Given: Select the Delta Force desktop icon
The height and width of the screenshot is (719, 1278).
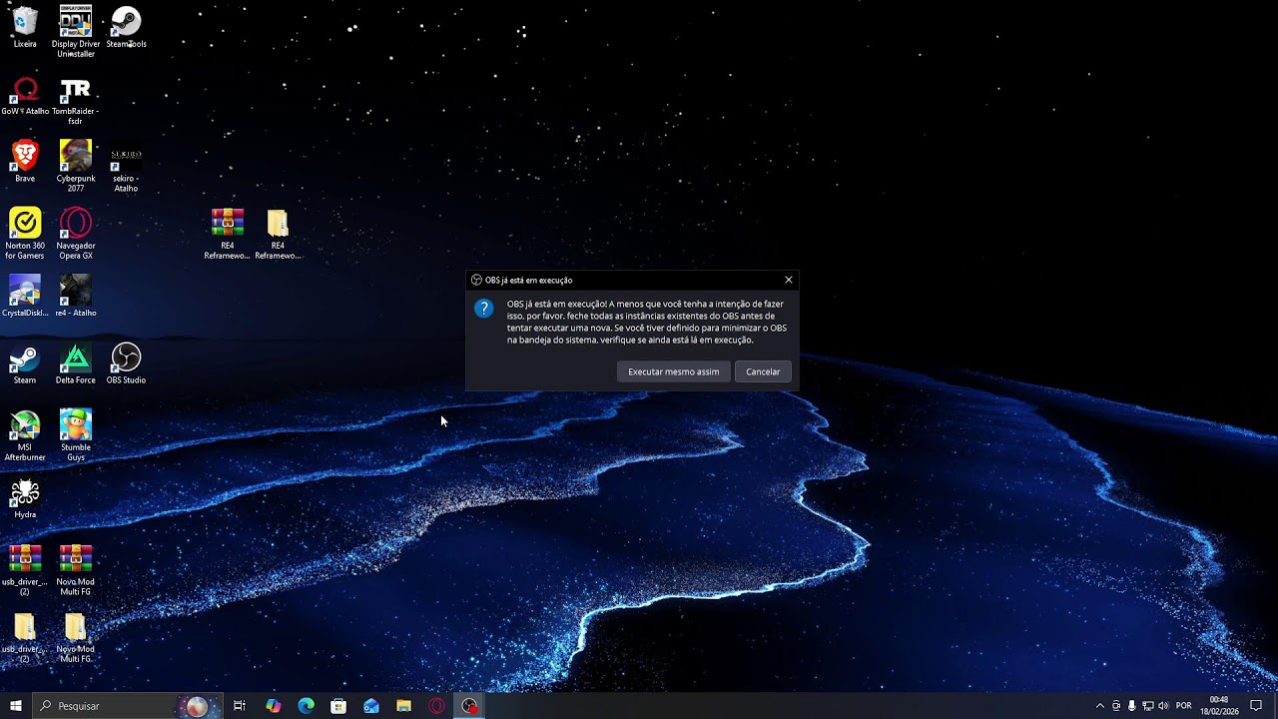Looking at the screenshot, I should click(x=76, y=363).
